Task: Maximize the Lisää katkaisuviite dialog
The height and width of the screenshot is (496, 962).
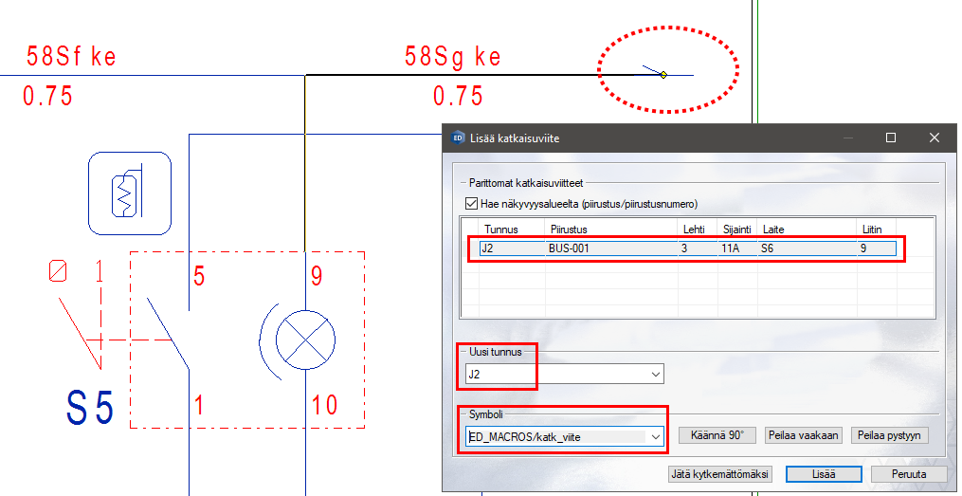Action: pos(891,138)
